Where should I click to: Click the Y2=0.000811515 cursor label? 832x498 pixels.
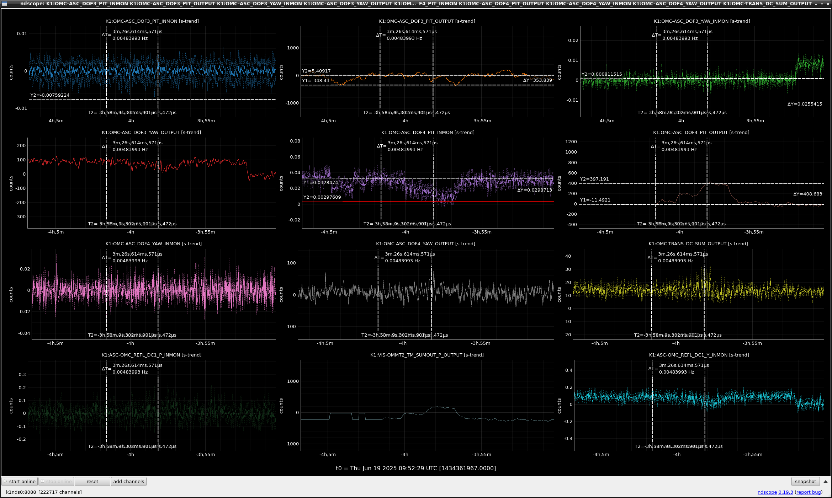[602, 74]
